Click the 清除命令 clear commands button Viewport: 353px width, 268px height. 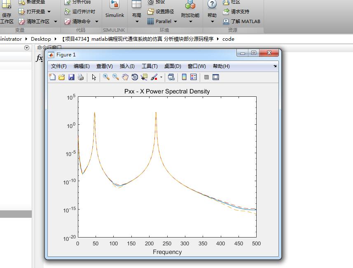[x=78, y=21]
